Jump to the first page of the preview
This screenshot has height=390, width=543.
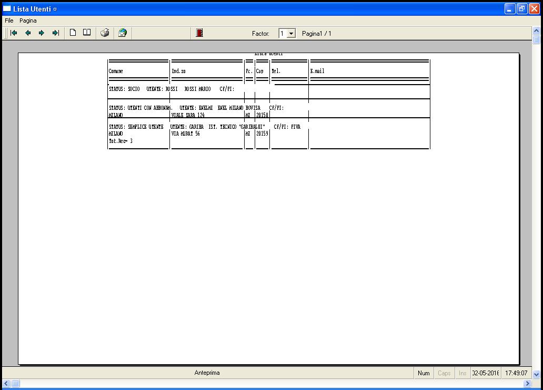point(14,33)
